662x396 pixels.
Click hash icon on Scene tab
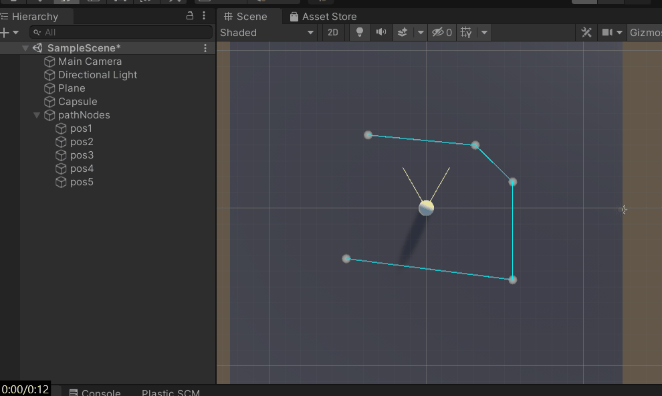pyautogui.click(x=229, y=17)
